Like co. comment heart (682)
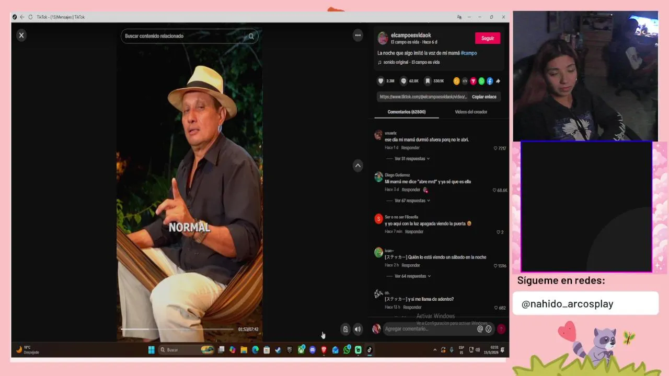669x376 pixels. click(x=496, y=308)
